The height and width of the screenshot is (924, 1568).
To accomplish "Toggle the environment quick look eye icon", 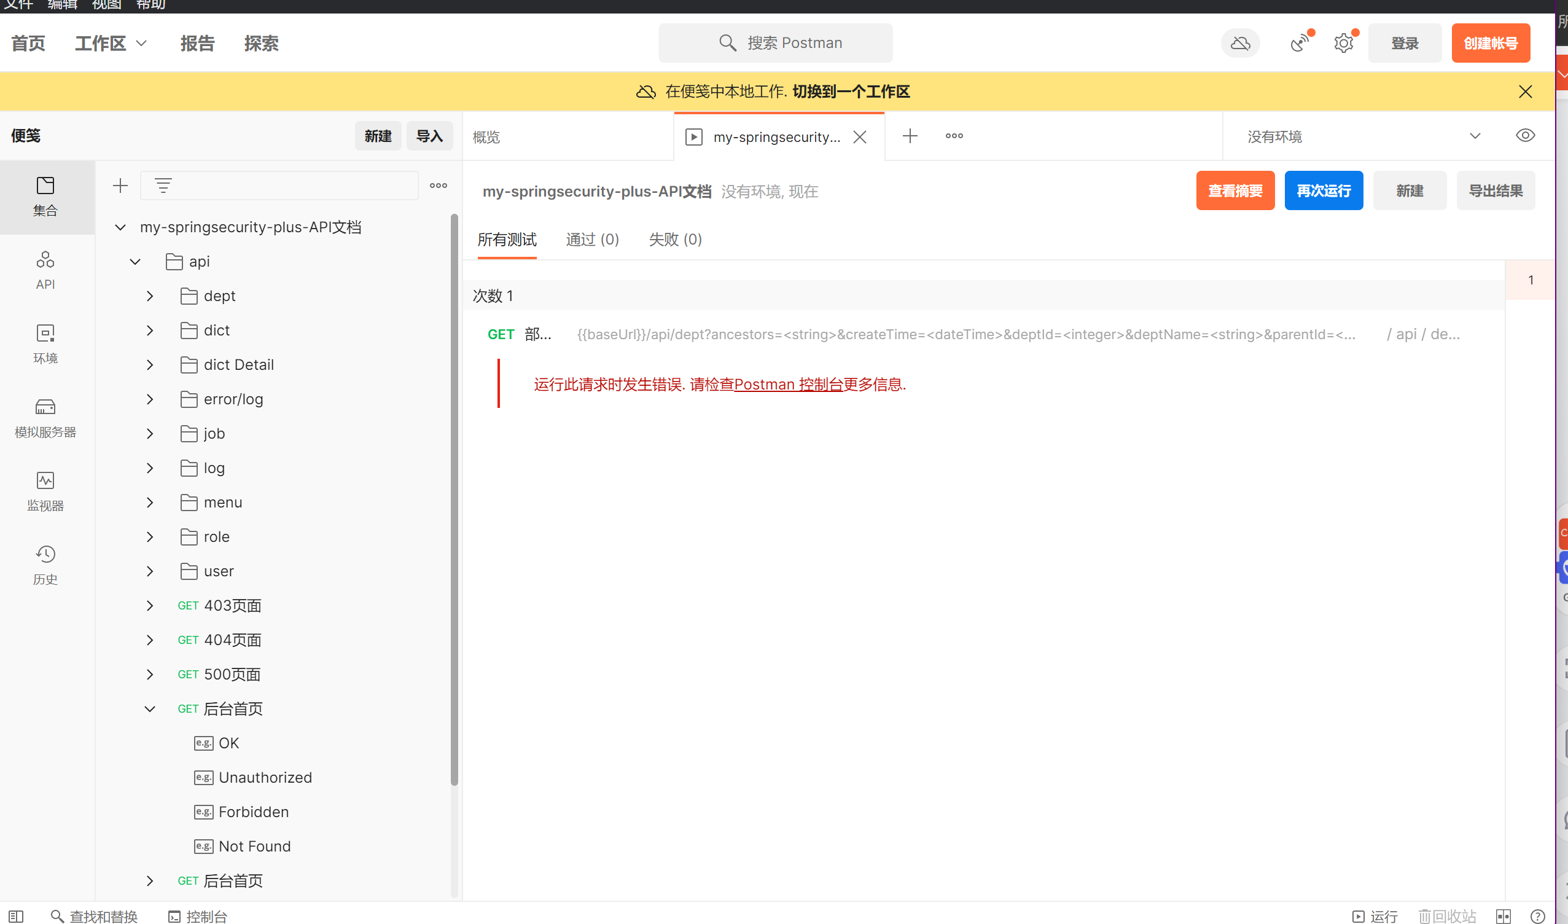I will (x=1524, y=136).
